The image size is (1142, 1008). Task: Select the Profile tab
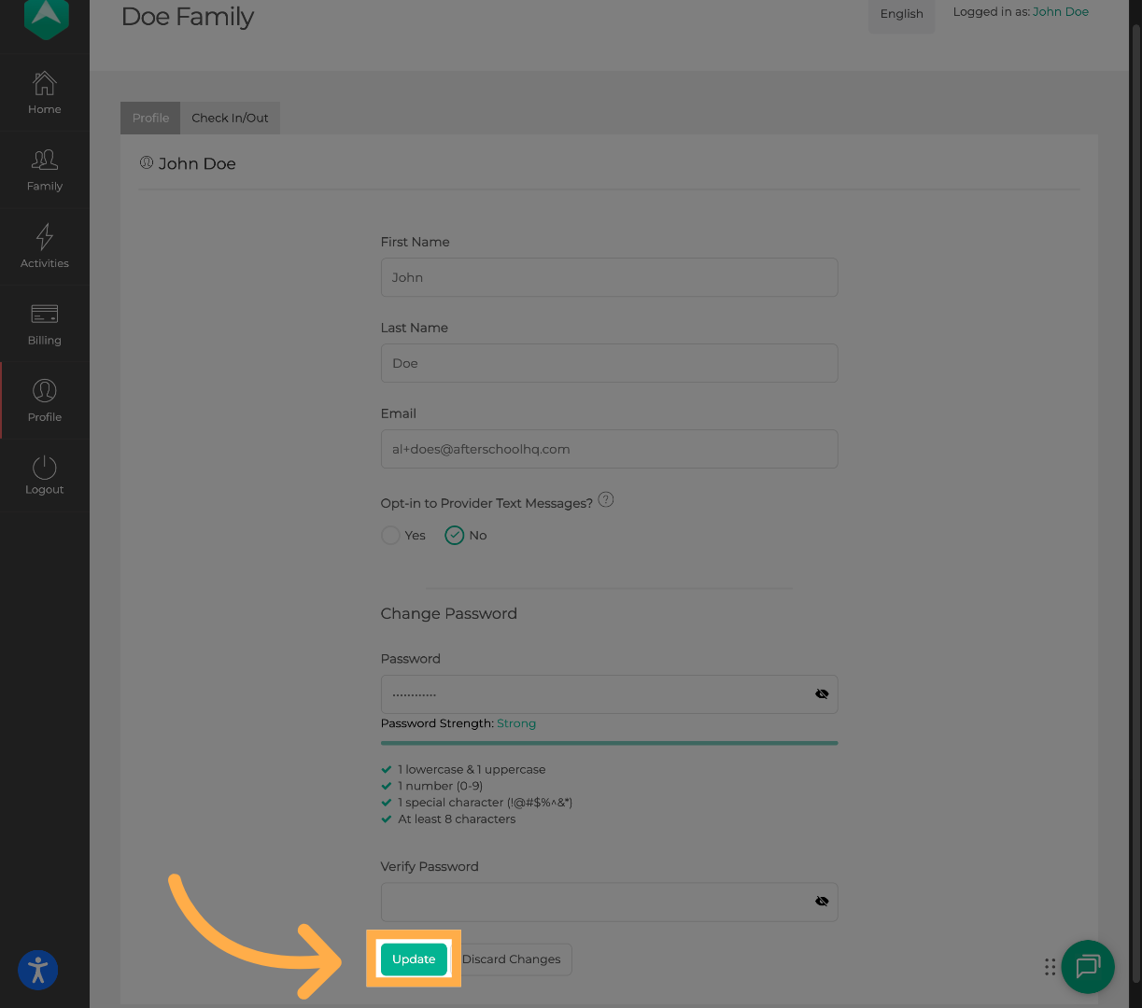pos(149,118)
